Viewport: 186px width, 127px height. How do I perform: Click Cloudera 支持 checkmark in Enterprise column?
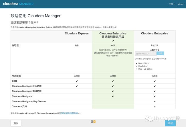point(155,107)
